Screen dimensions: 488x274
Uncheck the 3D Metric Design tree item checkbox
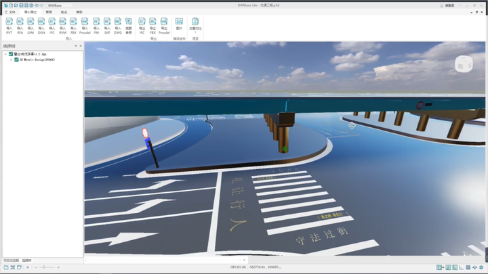(x=16, y=60)
